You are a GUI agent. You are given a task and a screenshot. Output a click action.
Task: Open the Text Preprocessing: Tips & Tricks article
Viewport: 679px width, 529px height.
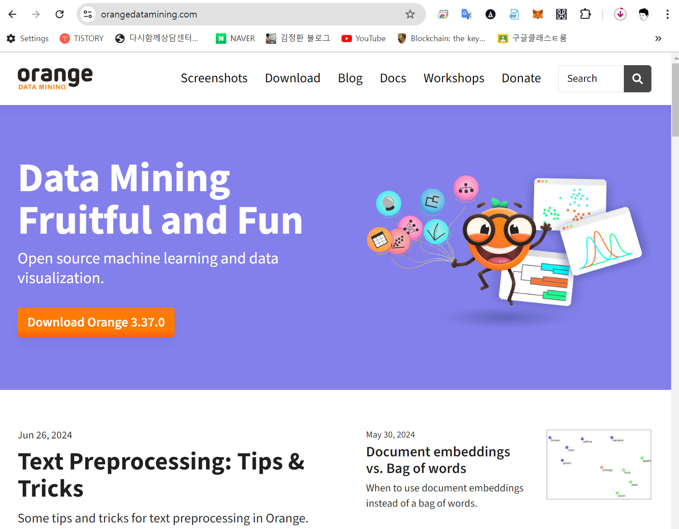click(x=161, y=475)
